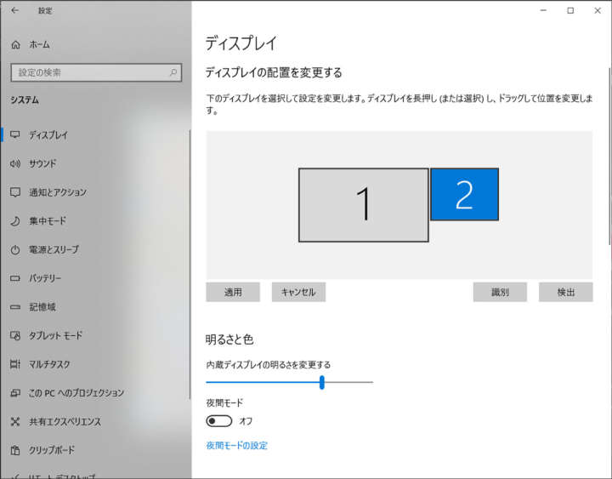Focus the 設定の検索 search field
The height and width of the screenshot is (479, 612).
coord(96,72)
